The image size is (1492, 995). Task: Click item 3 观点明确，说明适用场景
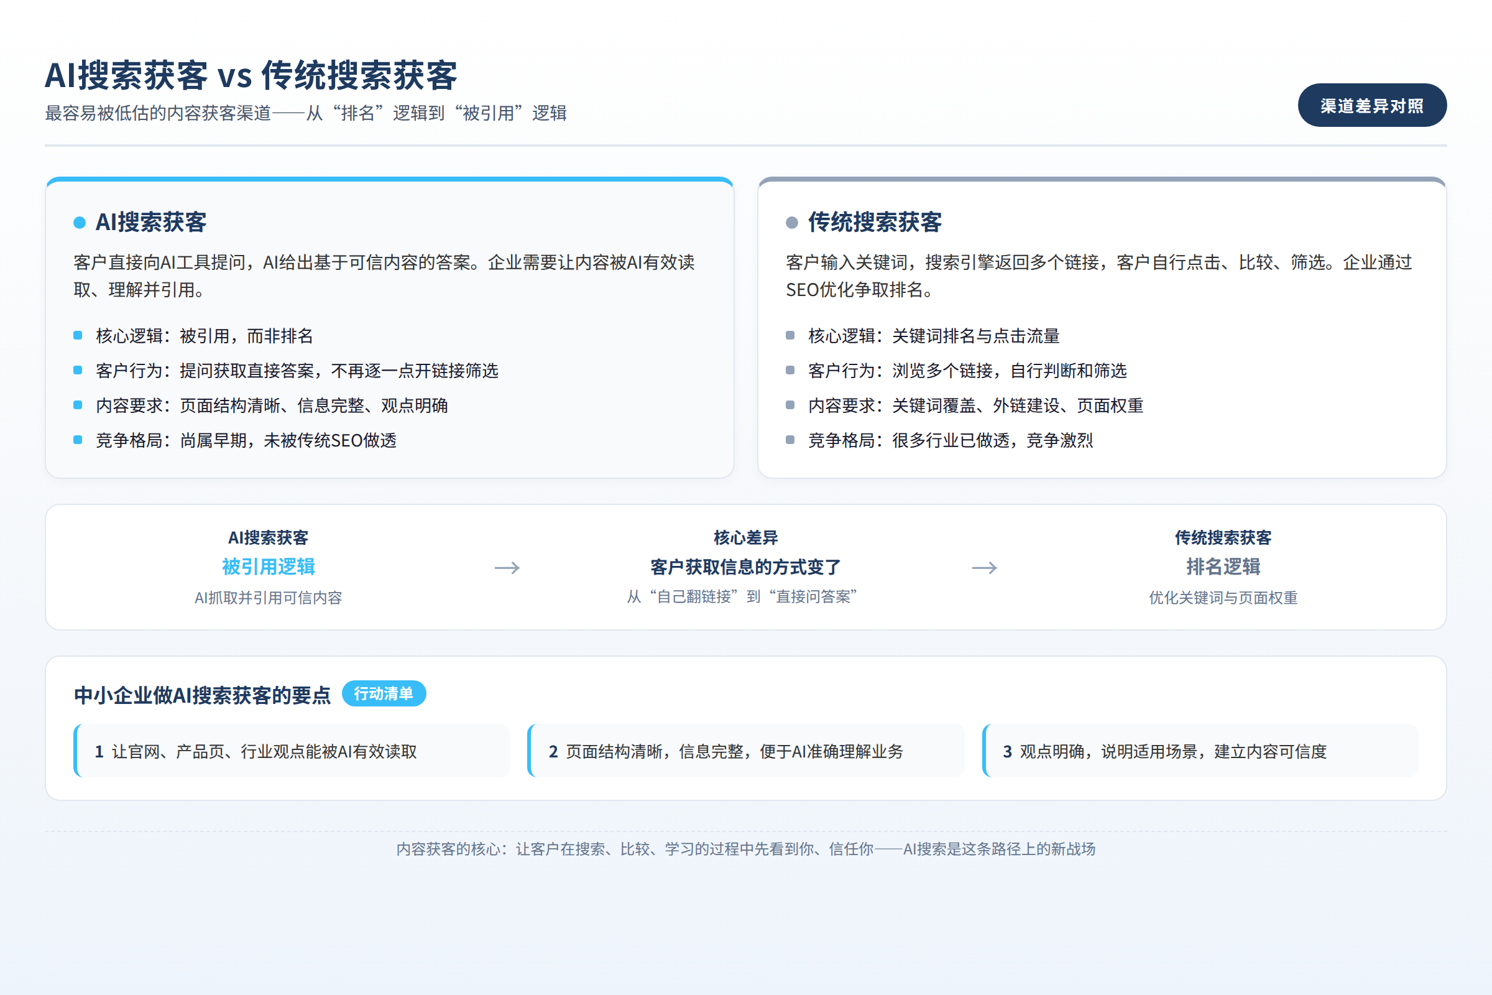[1200, 751]
